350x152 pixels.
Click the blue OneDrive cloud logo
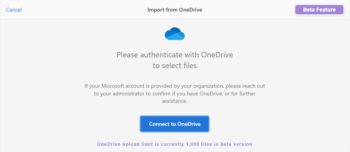175,34
